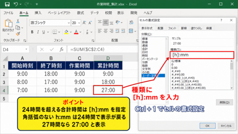Select cell D4 showing 27:00
The width and height of the screenshot is (238, 134).
pyautogui.click(x=108, y=90)
